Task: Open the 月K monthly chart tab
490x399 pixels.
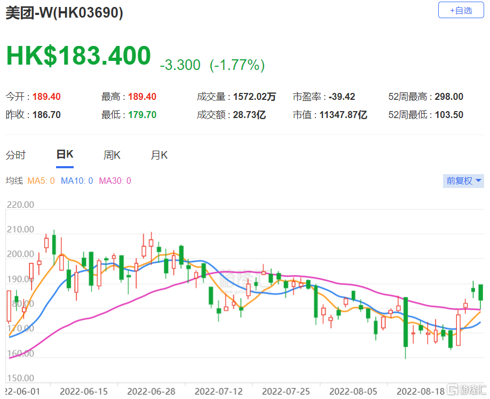Action: pos(159,155)
